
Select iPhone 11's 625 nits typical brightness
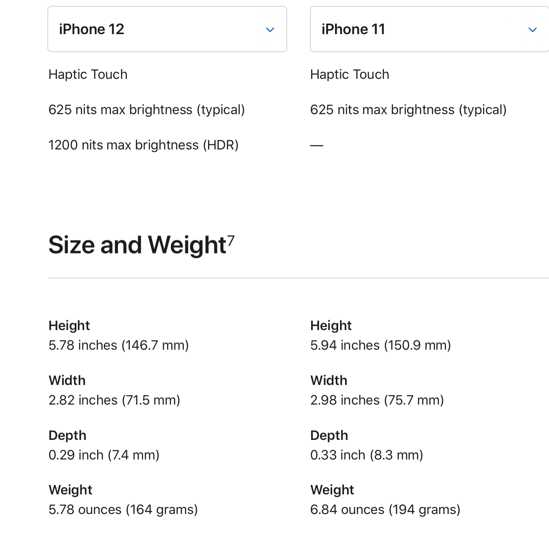tap(408, 110)
